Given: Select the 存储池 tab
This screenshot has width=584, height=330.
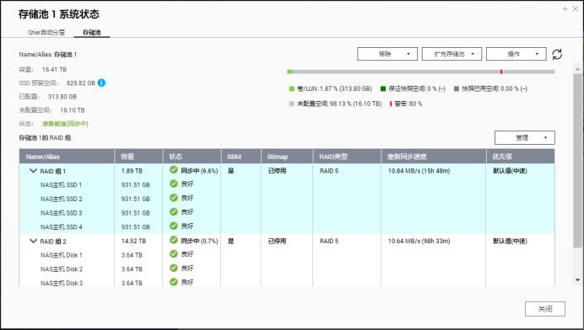Looking at the screenshot, I should [x=92, y=32].
